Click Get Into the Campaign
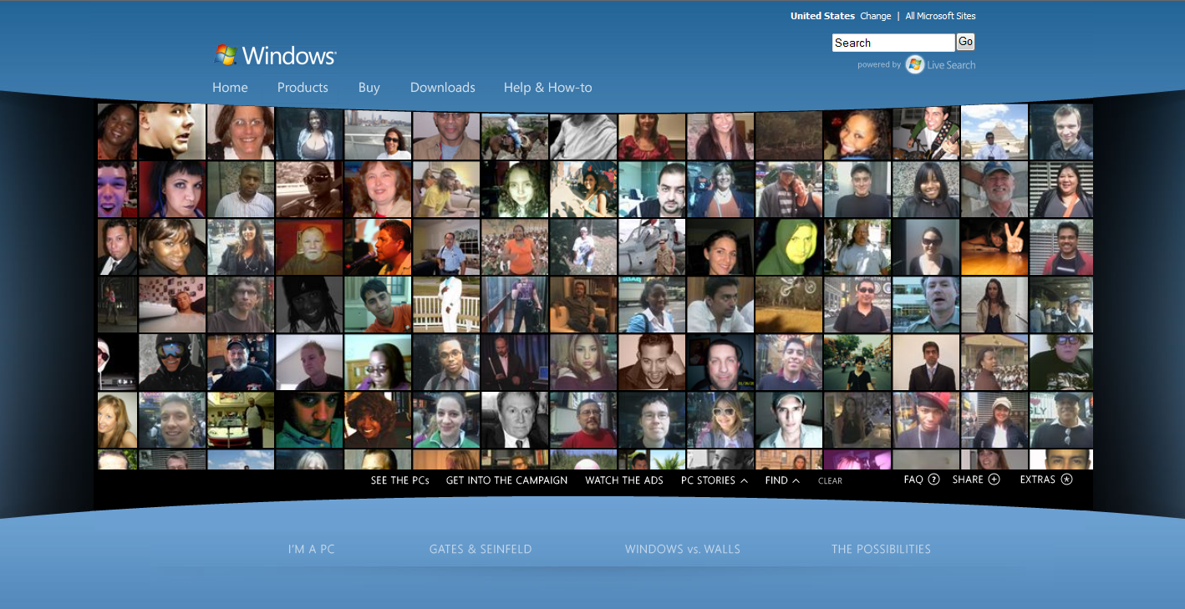The image size is (1185, 609). 506,480
